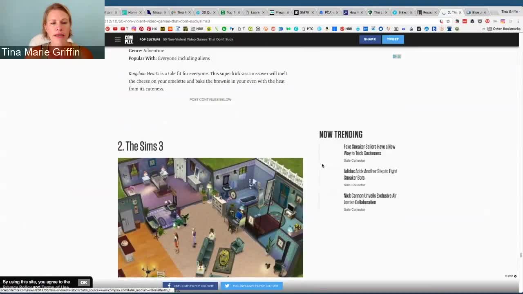The height and width of the screenshot is (294, 523).
Task: Open the Instagram bookmark
Action: point(134,29)
